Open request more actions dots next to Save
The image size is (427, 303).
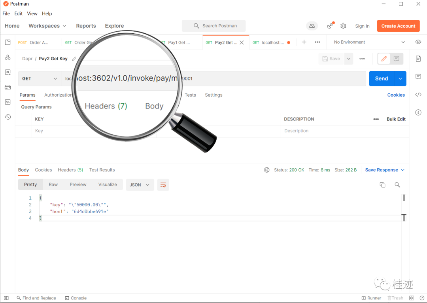[362, 59]
